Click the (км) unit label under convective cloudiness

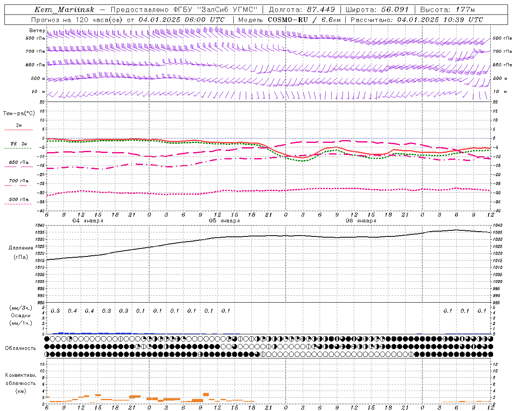point(20,391)
